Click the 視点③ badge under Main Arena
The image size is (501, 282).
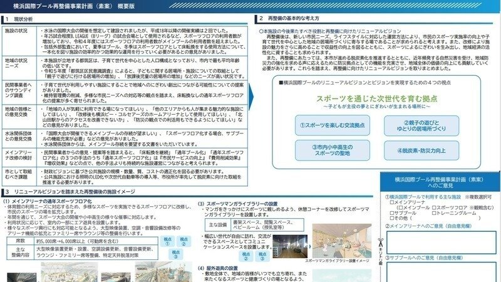click(x=175, y=253)
